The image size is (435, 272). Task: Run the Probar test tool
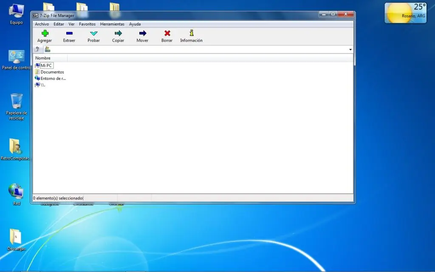[x=94, y=33]
